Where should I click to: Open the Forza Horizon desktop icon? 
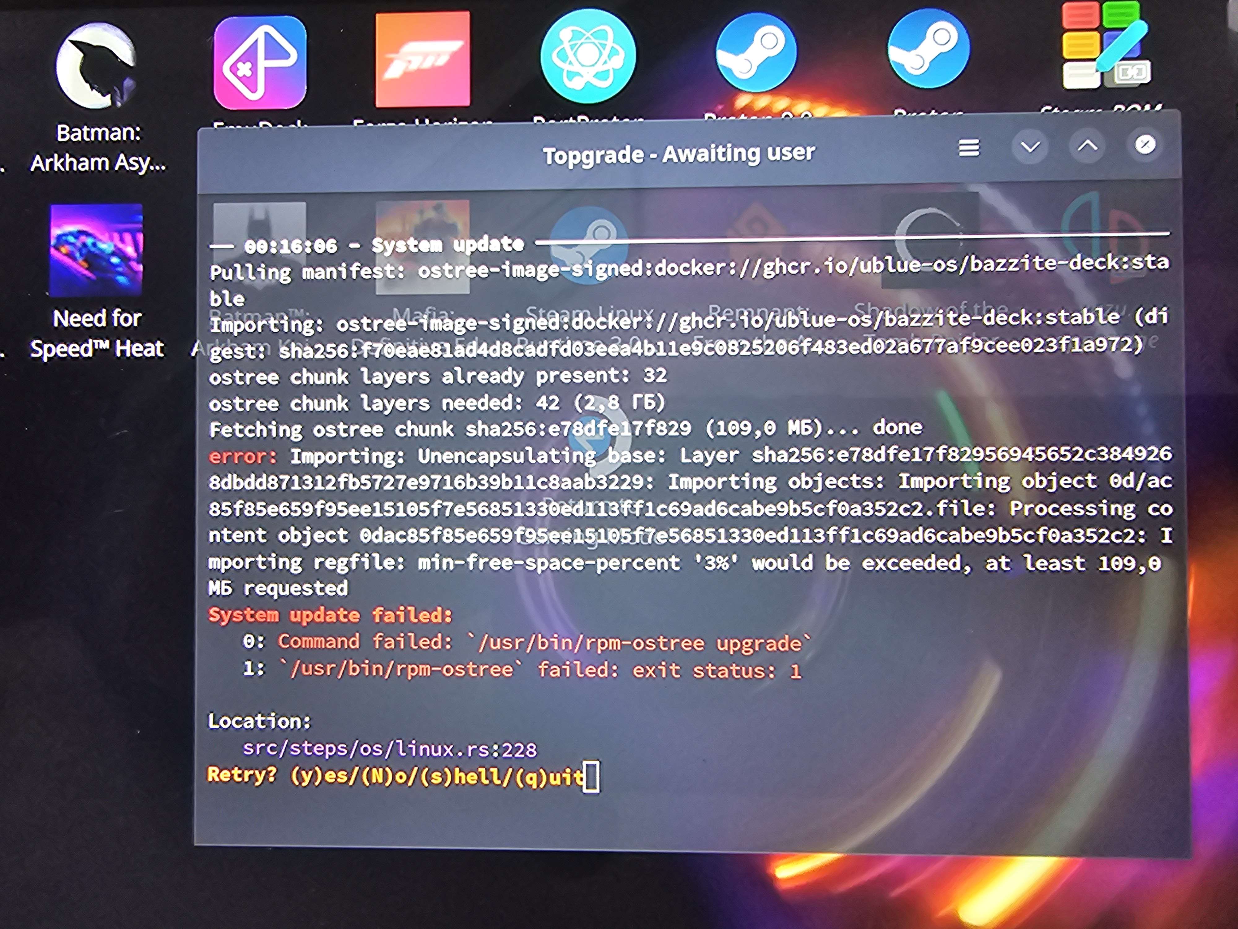click(x=422, y=59)
